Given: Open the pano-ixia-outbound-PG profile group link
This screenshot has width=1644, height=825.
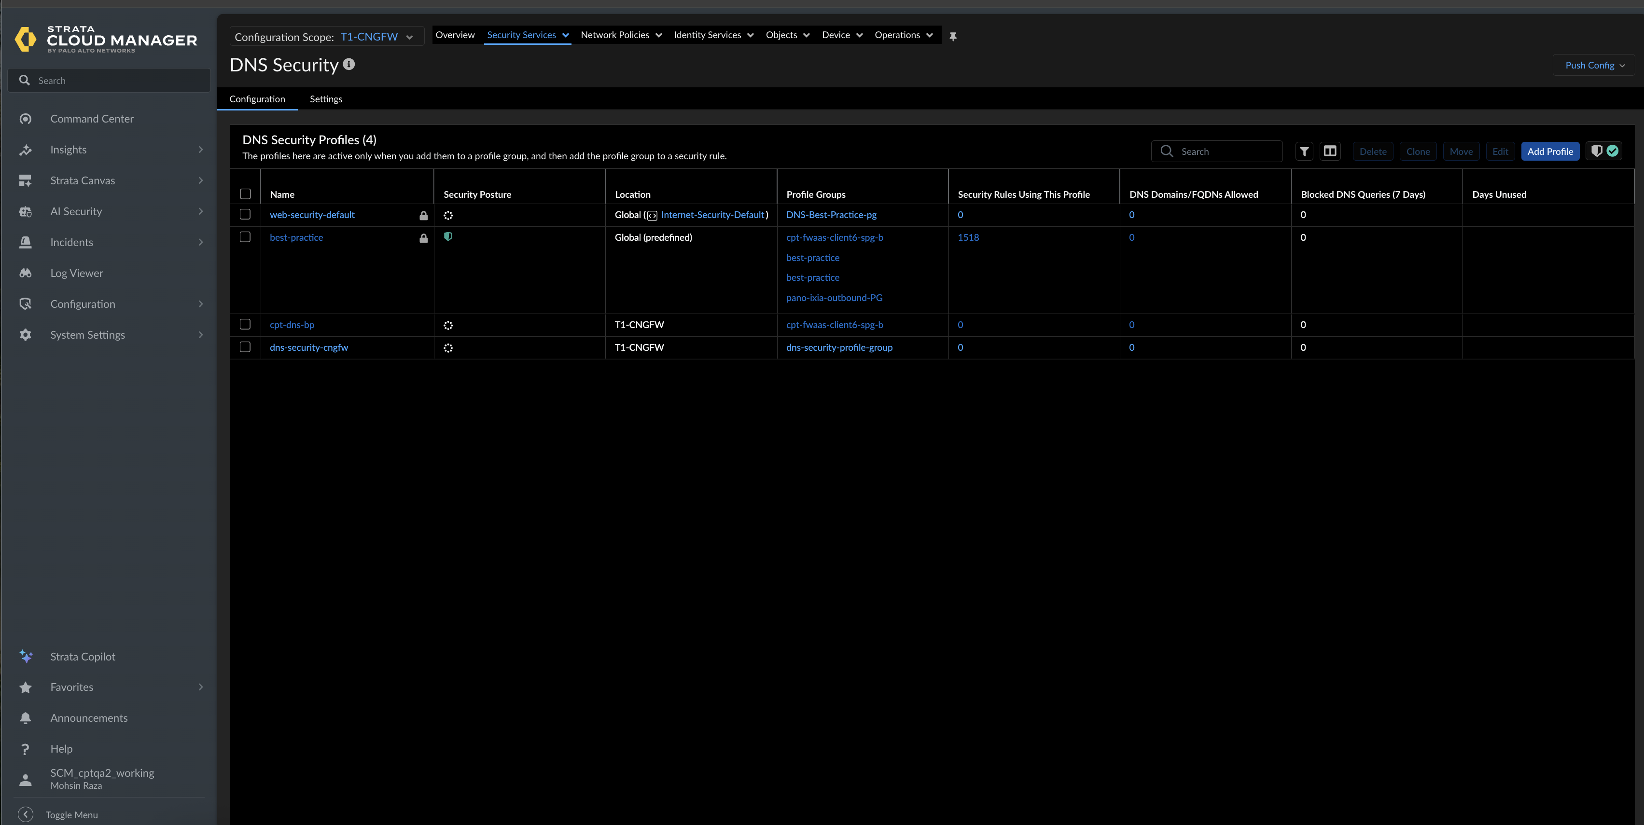Looking at the screenshot, I should tap(834, 298).
